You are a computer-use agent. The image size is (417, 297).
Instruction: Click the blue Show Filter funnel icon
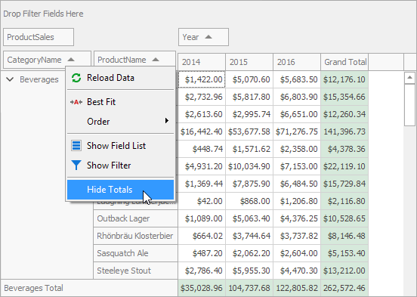[x=76, y=166]
